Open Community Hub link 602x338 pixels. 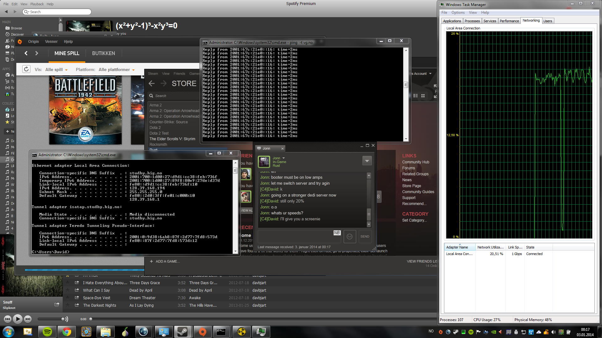[x=415, y=162]
